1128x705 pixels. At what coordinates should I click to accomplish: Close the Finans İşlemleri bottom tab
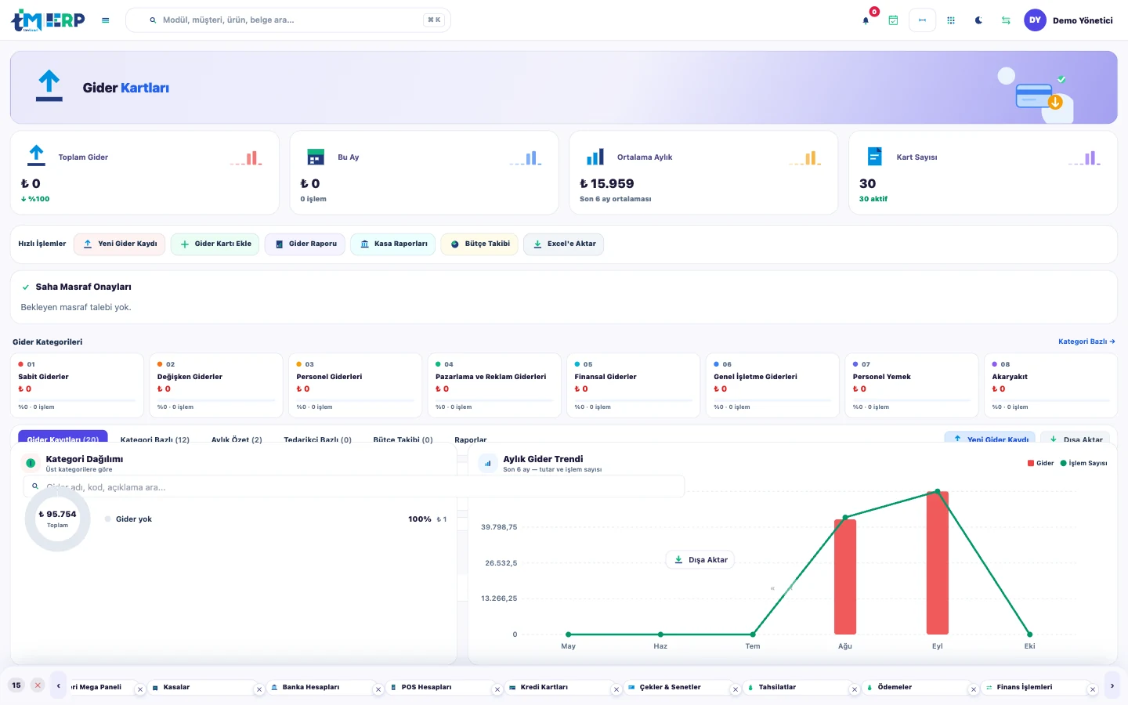1093,689
